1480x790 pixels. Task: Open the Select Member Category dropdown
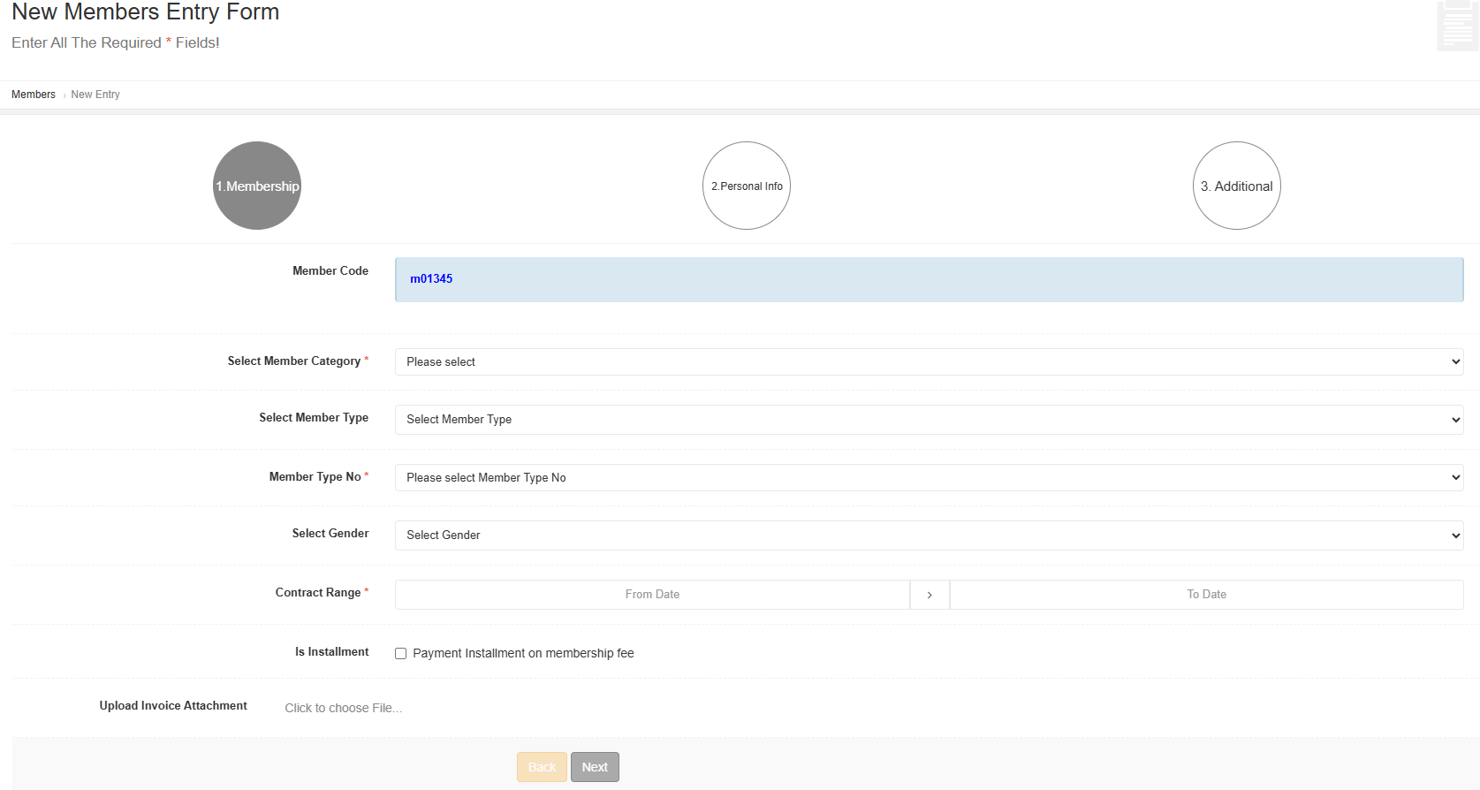click(928, 361)
